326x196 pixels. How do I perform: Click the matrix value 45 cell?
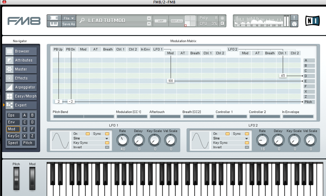pyautogui.click(x=283, y=76)
